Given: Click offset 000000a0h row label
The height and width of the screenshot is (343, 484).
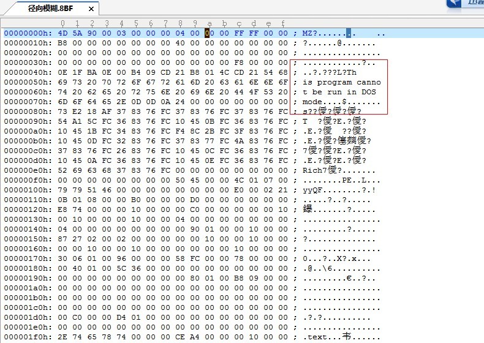Looking at the screenshot, I should [28, 131].
